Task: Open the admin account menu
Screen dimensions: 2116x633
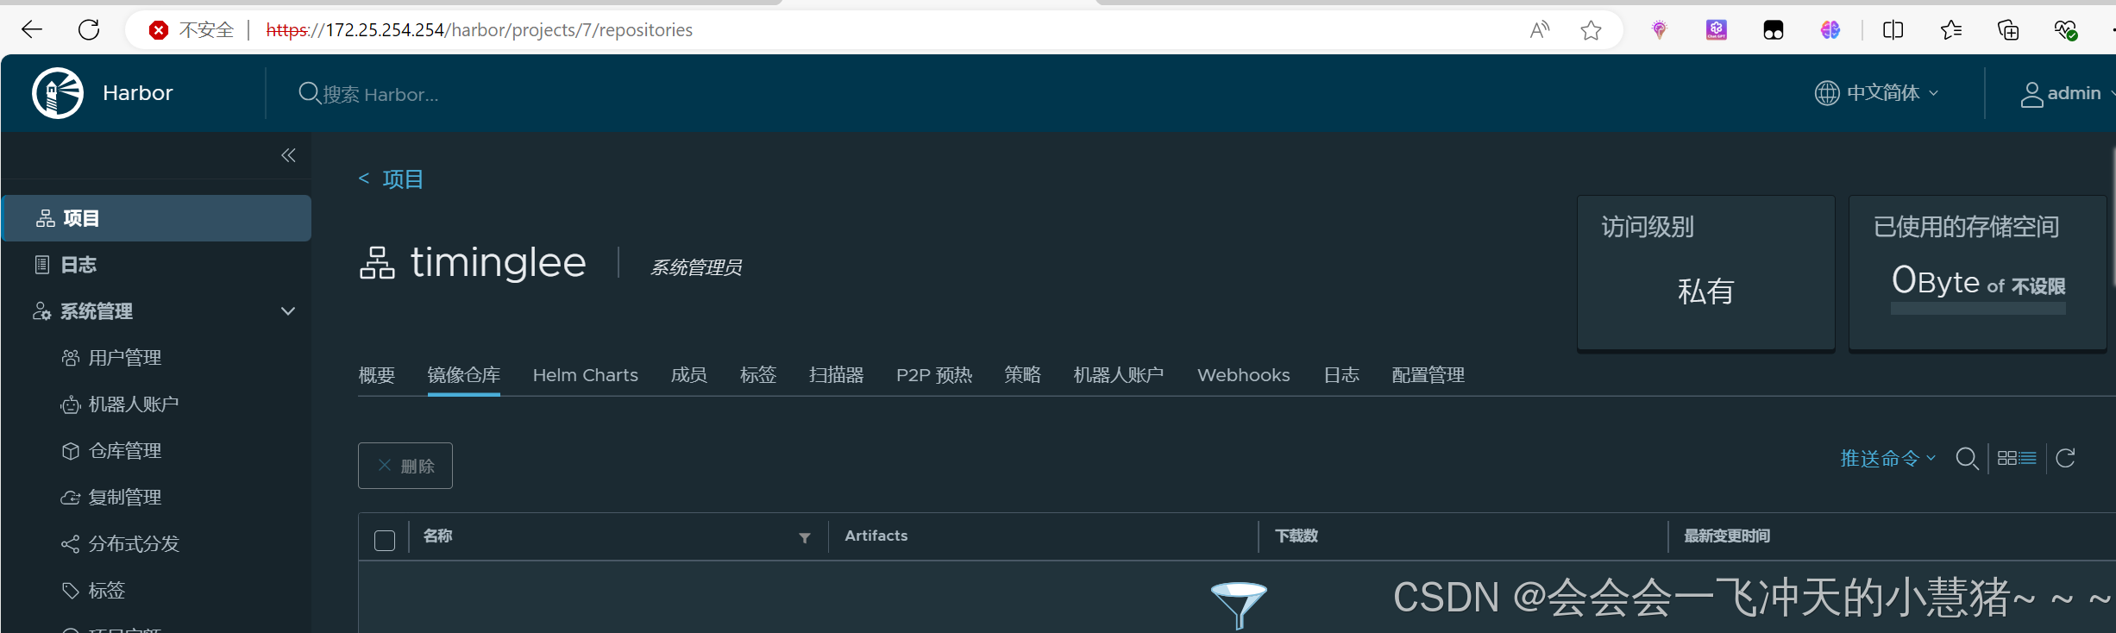Action: 2067,93
